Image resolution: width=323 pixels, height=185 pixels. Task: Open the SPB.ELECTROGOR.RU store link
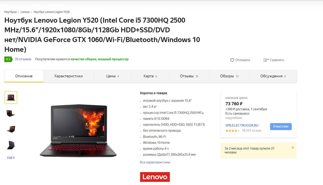[242, 125]
